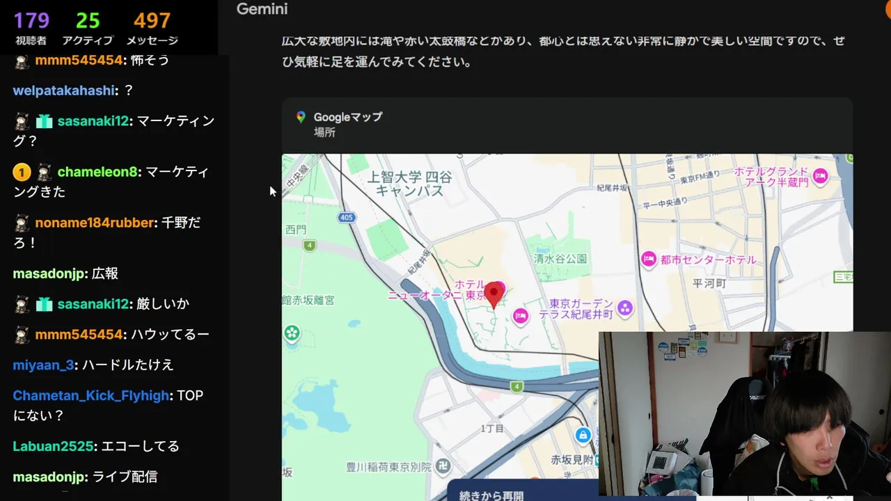Open username masadonjp on the ライブ配信 message
This screenshot has height=501, width=891.
(50, 477)
